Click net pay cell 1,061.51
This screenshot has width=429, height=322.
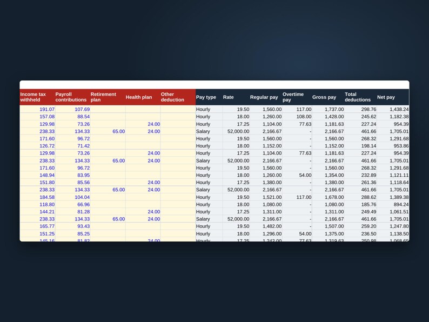pyautogui.click(x=393, y=212)
